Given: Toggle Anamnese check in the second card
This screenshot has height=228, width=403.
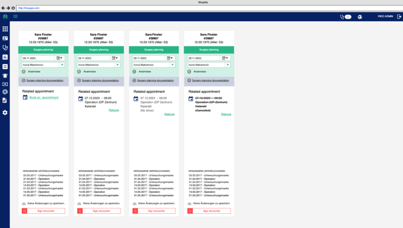Looking at the screenshot, I should [79, 71].
